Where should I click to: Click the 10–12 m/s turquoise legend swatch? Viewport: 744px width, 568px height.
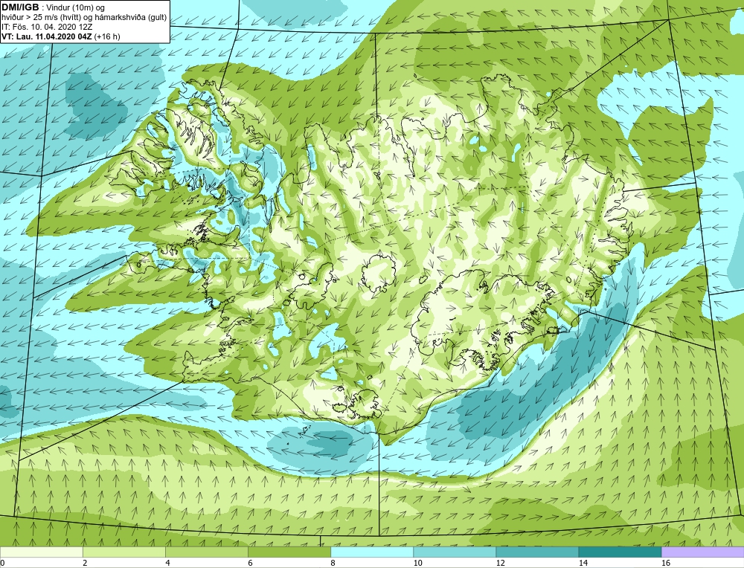pos(455,552)
